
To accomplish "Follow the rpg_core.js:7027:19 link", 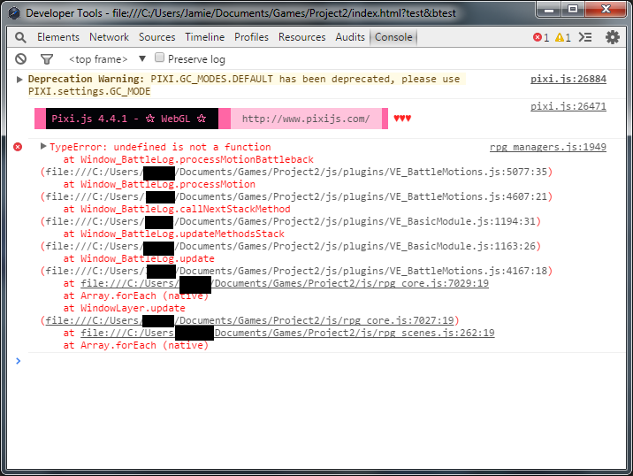I will click(249, 320).
